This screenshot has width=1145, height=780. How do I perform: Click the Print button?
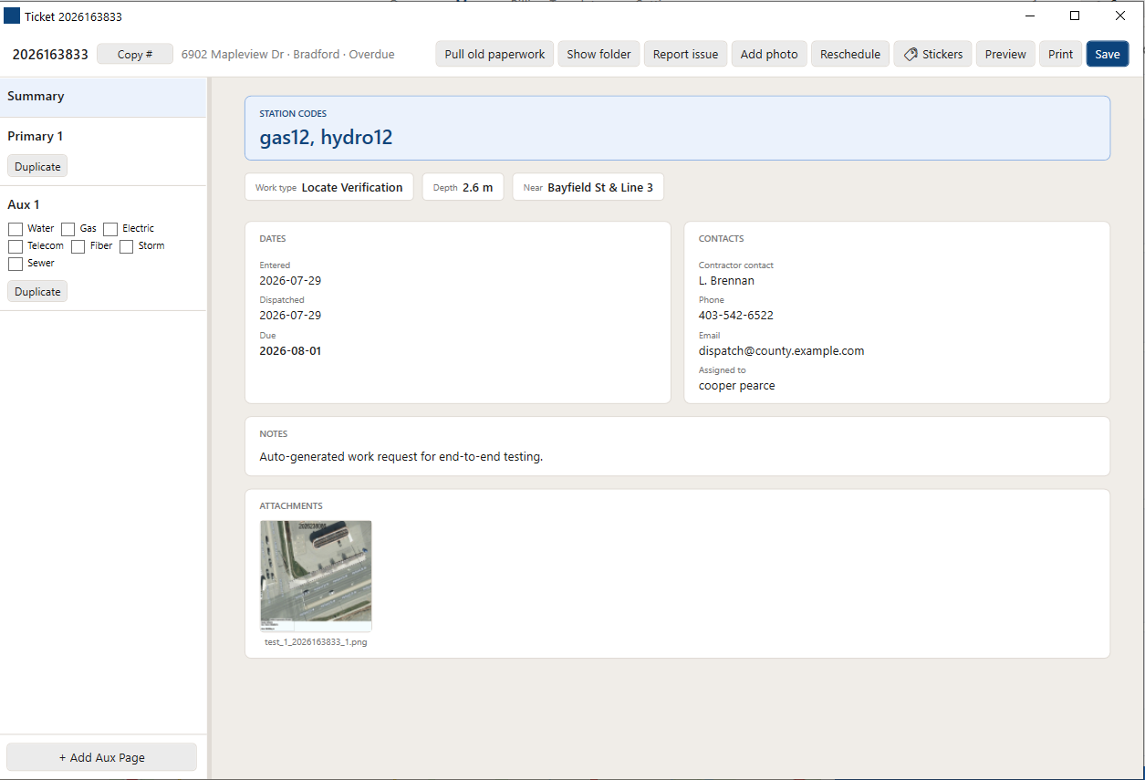point(1060,54)
